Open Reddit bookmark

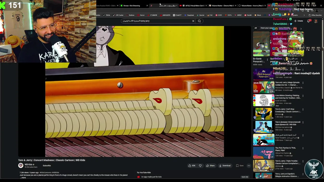pyautogui.click(x=248, y=15)
